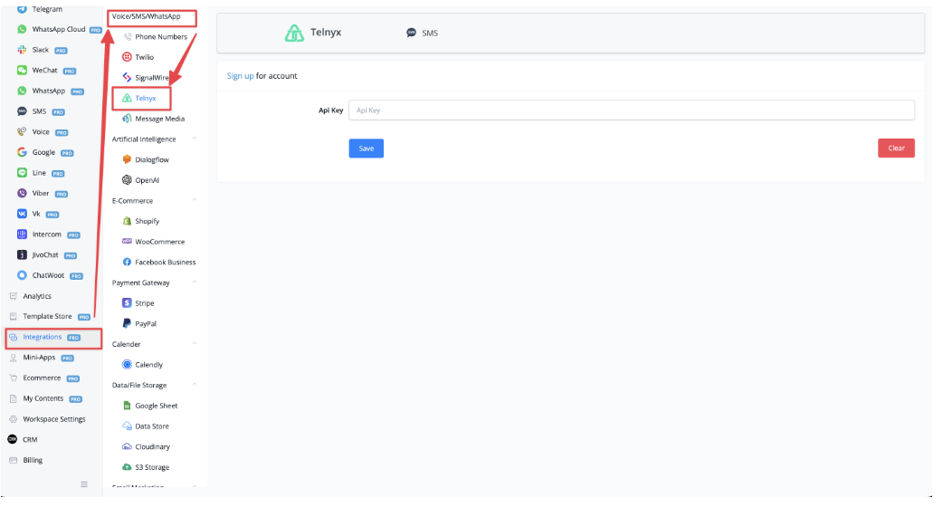This screenshot has height=507, width=943.
Task: Select the Line channel icon
Action: click(x=23, y=173)
